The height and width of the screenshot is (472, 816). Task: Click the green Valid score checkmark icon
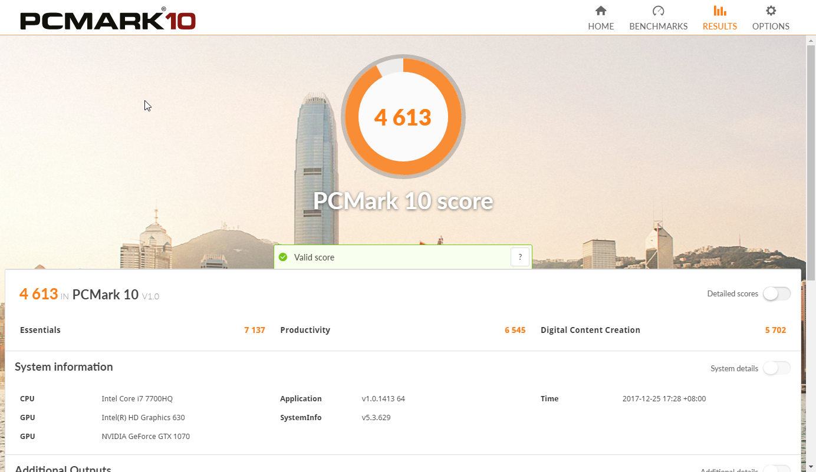pos(283,258)
